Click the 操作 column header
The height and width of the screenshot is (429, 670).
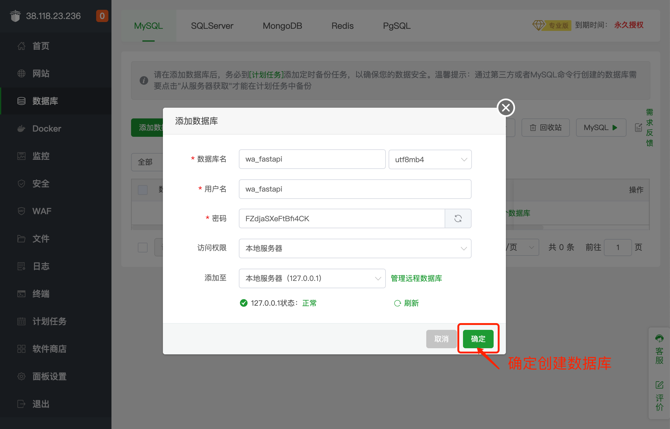pyautogui.click(x=636, y=190)
